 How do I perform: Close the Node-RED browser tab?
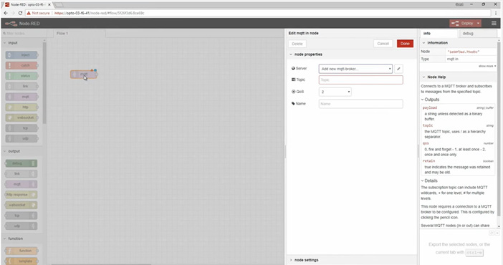49,5
